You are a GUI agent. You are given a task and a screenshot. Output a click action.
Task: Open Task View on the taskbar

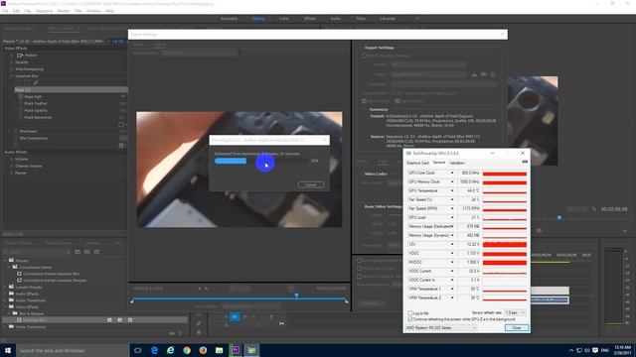click(137, 350)
